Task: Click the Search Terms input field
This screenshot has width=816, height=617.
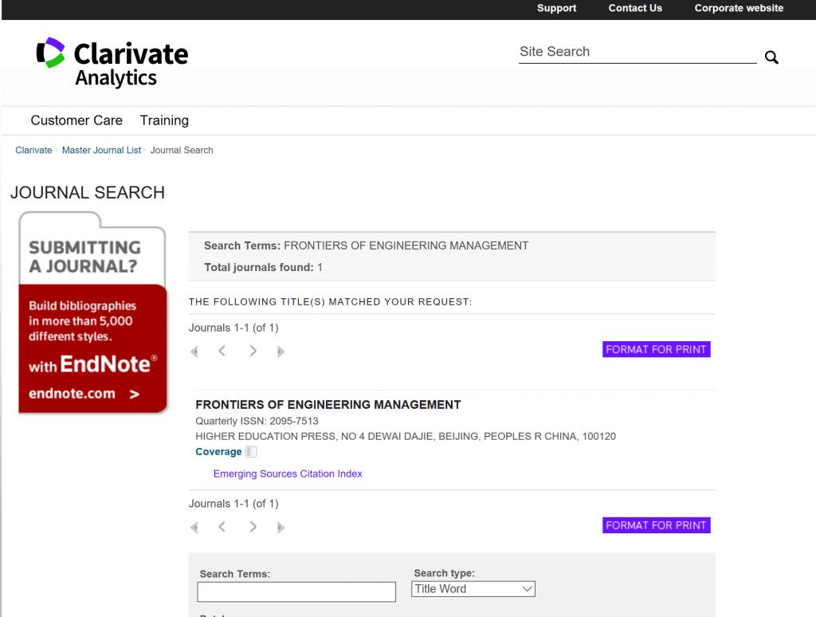Action: pyautogui.click(x=296, y=591)
